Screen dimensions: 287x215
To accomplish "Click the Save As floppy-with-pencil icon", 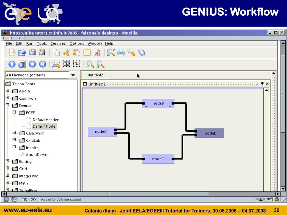I will 42,52.
